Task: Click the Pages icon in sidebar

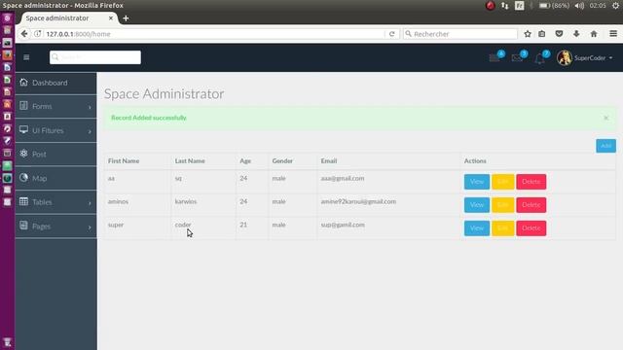Action: (x=23, y=225)
